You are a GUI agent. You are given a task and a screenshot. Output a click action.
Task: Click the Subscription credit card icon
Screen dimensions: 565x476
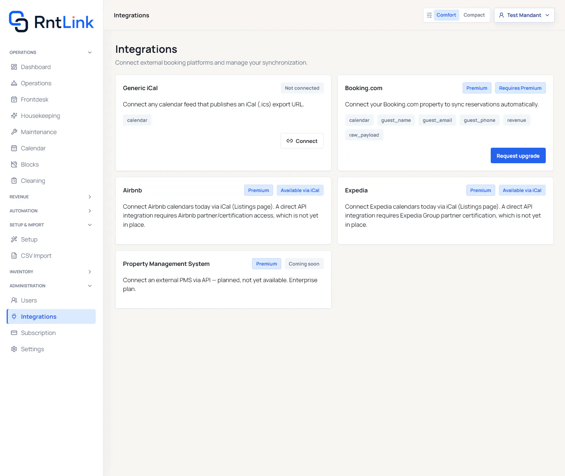14,333
